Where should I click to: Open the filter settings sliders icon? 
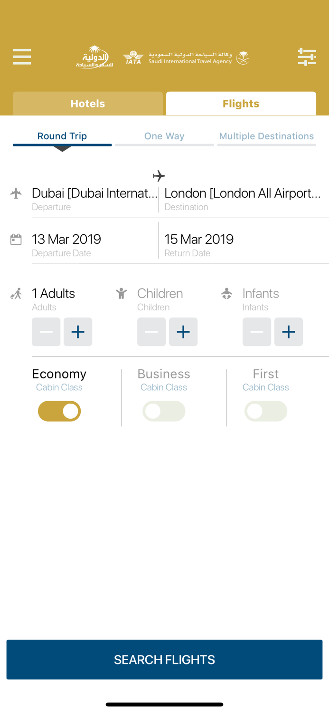coord(307,57)
